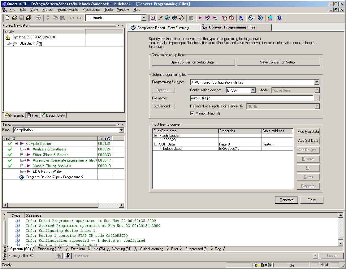
Task: Click the Undo toolbar icon
Action: pyautogui.click(x=72, y=18)
